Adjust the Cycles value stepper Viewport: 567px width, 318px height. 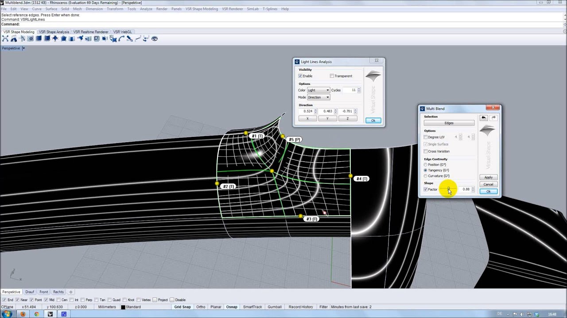(359, 90)
